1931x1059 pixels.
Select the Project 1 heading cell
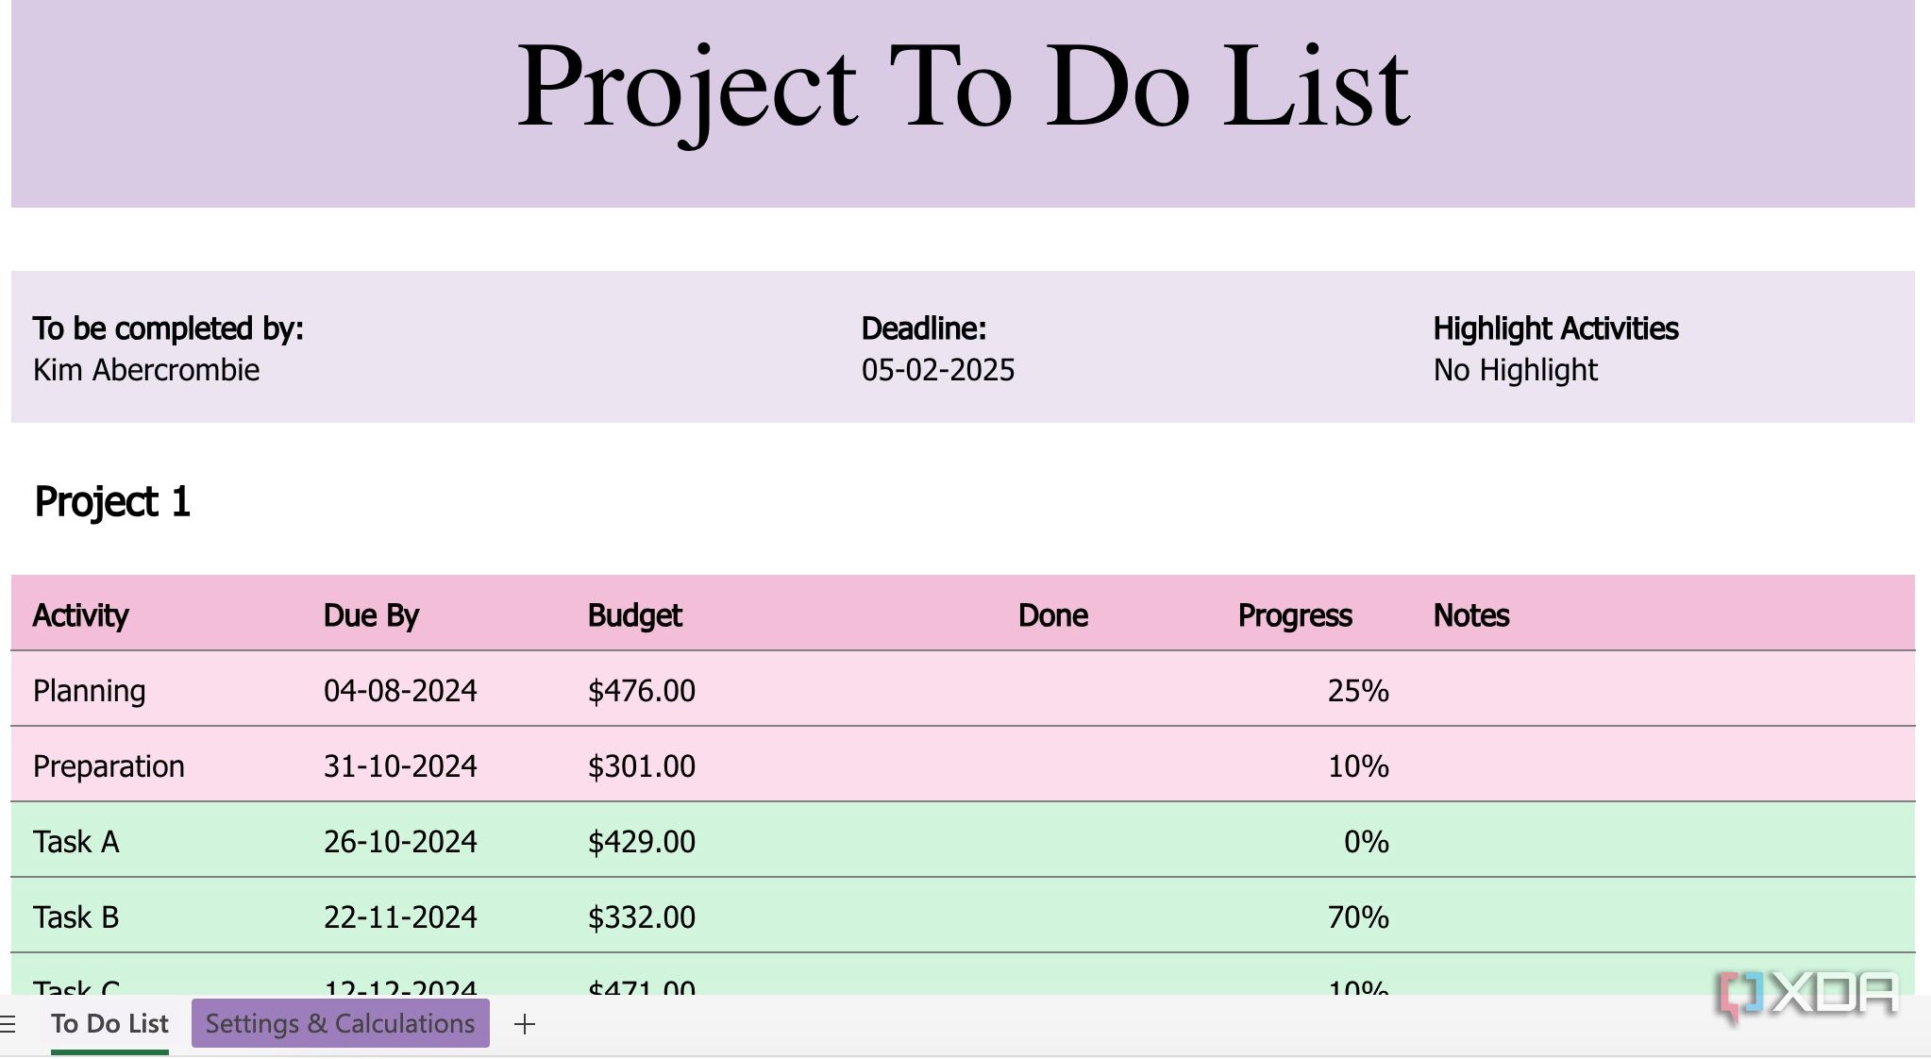(x=112, y=502)
